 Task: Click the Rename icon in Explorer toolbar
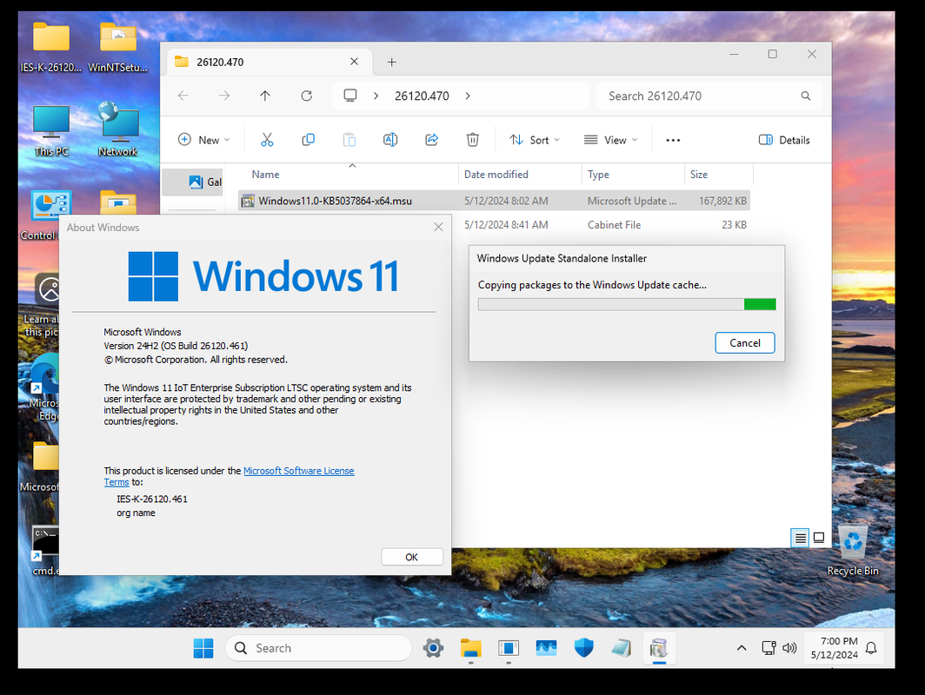point(390,140)
